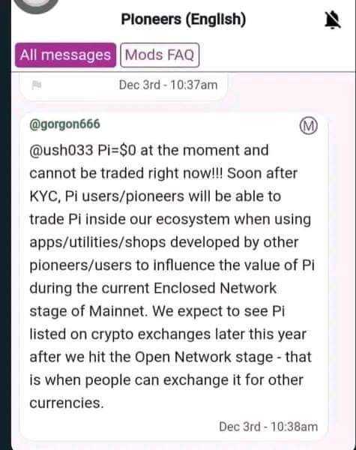Click the dark strip along the left edge

(5, 225)
